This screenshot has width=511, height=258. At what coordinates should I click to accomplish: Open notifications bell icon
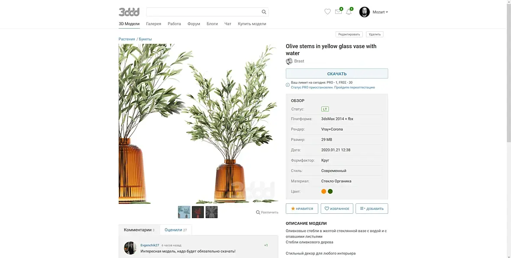349,12
